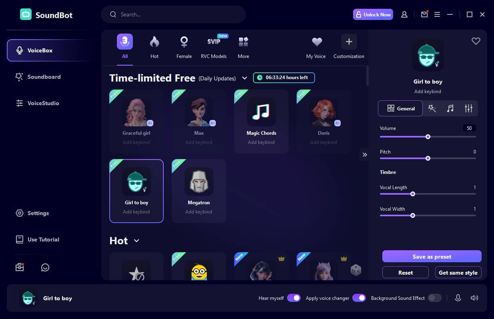Expand the Time-limited Free dropdown

coord(245,78)
